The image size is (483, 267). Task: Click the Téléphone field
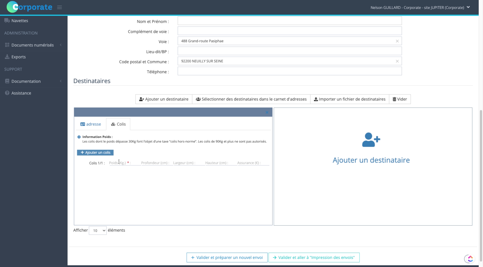pos(290,71)
